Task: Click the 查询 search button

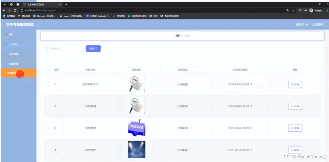Action: pos(93,49)
